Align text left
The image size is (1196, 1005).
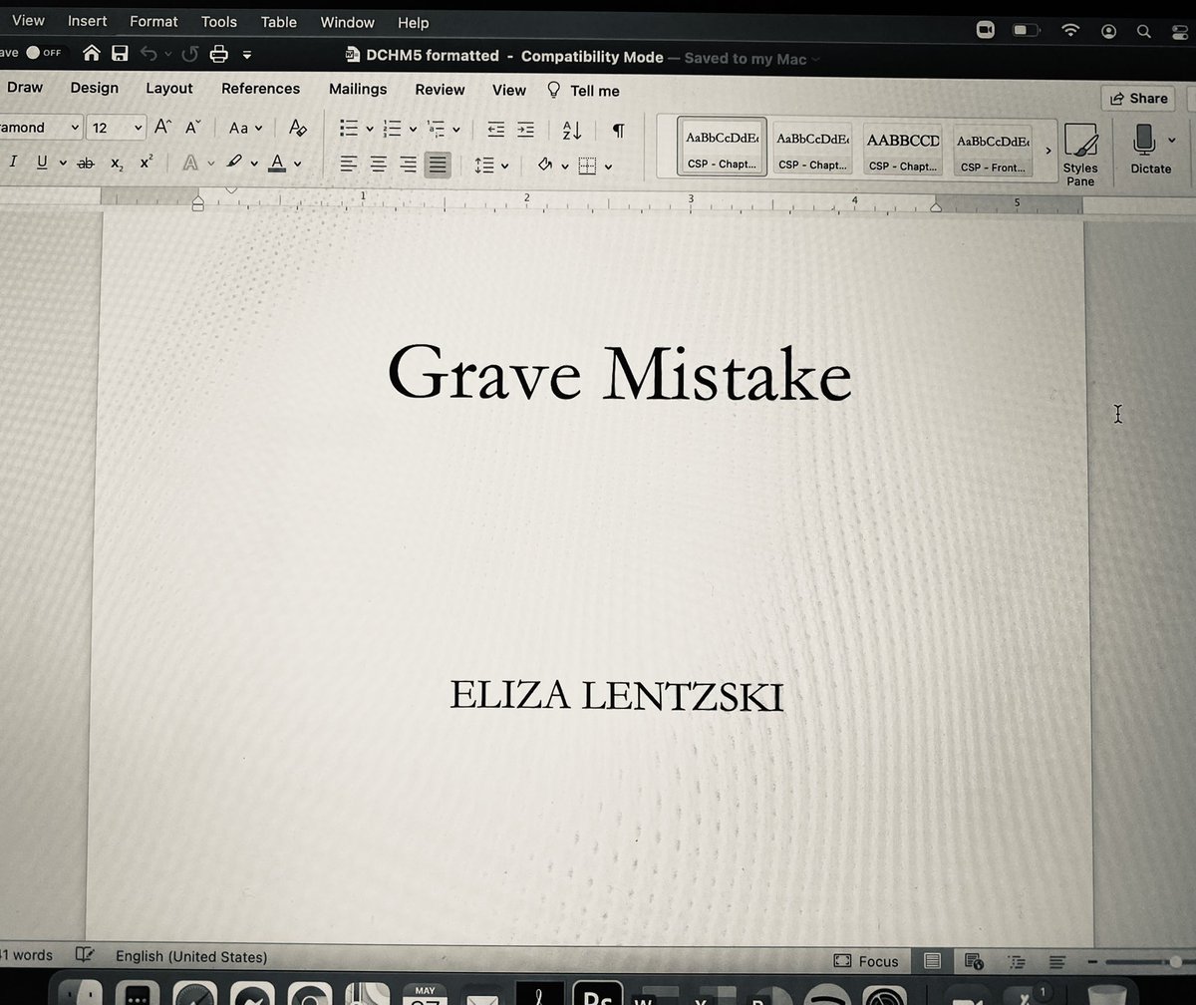348,165
